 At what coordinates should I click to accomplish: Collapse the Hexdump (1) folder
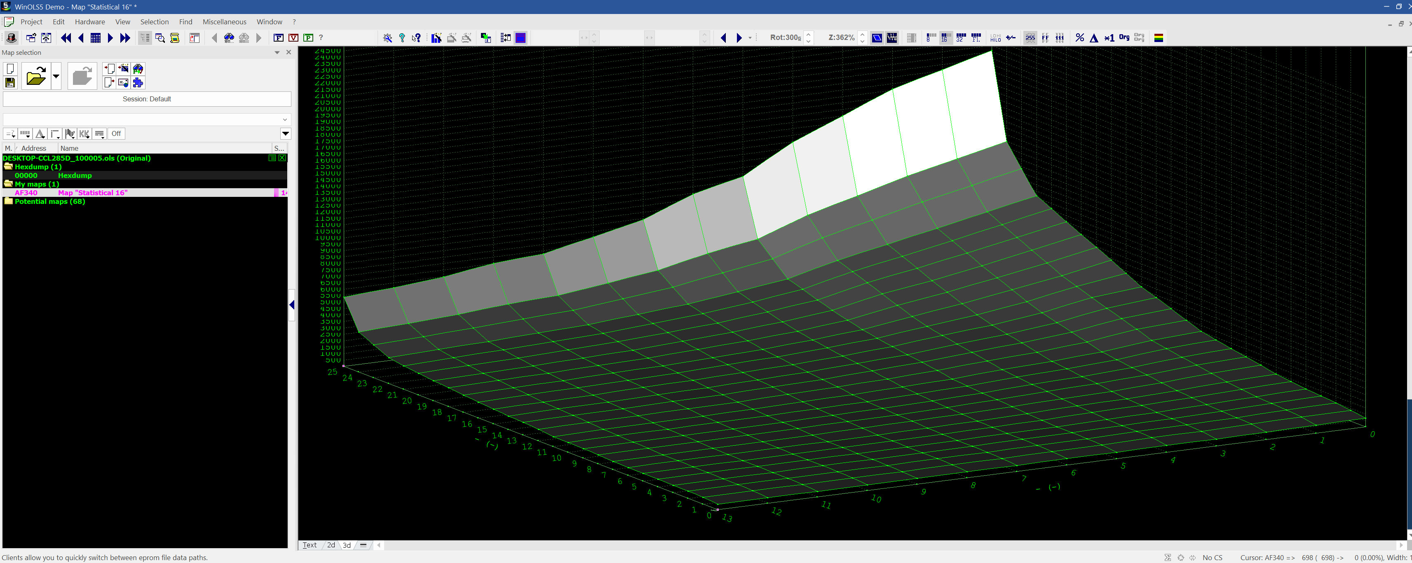click(8, 166)
